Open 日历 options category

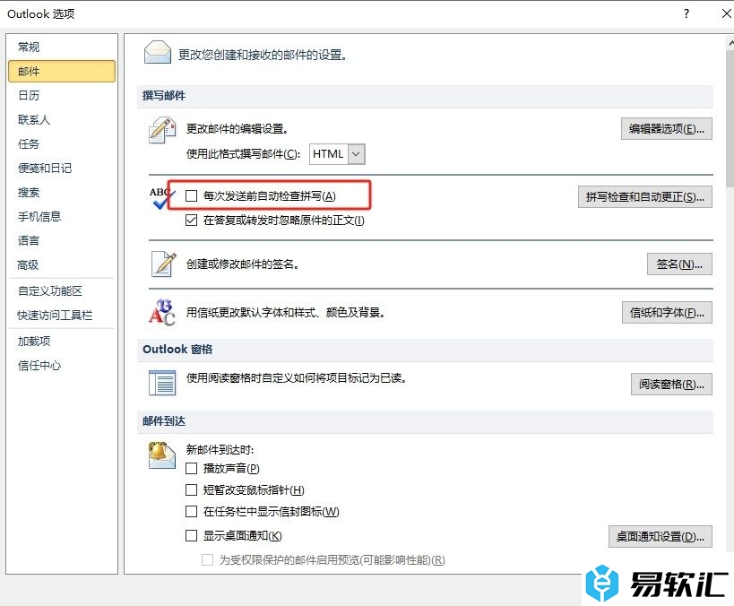click(x=61, y=96)
